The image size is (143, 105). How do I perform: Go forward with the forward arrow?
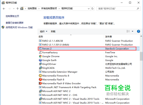point(9,9)
